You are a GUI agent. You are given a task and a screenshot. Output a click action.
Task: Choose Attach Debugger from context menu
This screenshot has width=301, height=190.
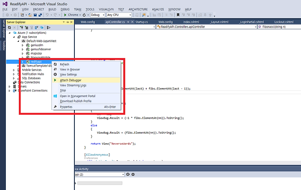tap(87, 80)
